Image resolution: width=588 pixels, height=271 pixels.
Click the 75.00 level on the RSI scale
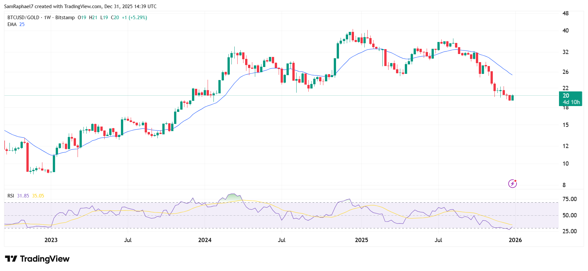click(x=569, y=199)
